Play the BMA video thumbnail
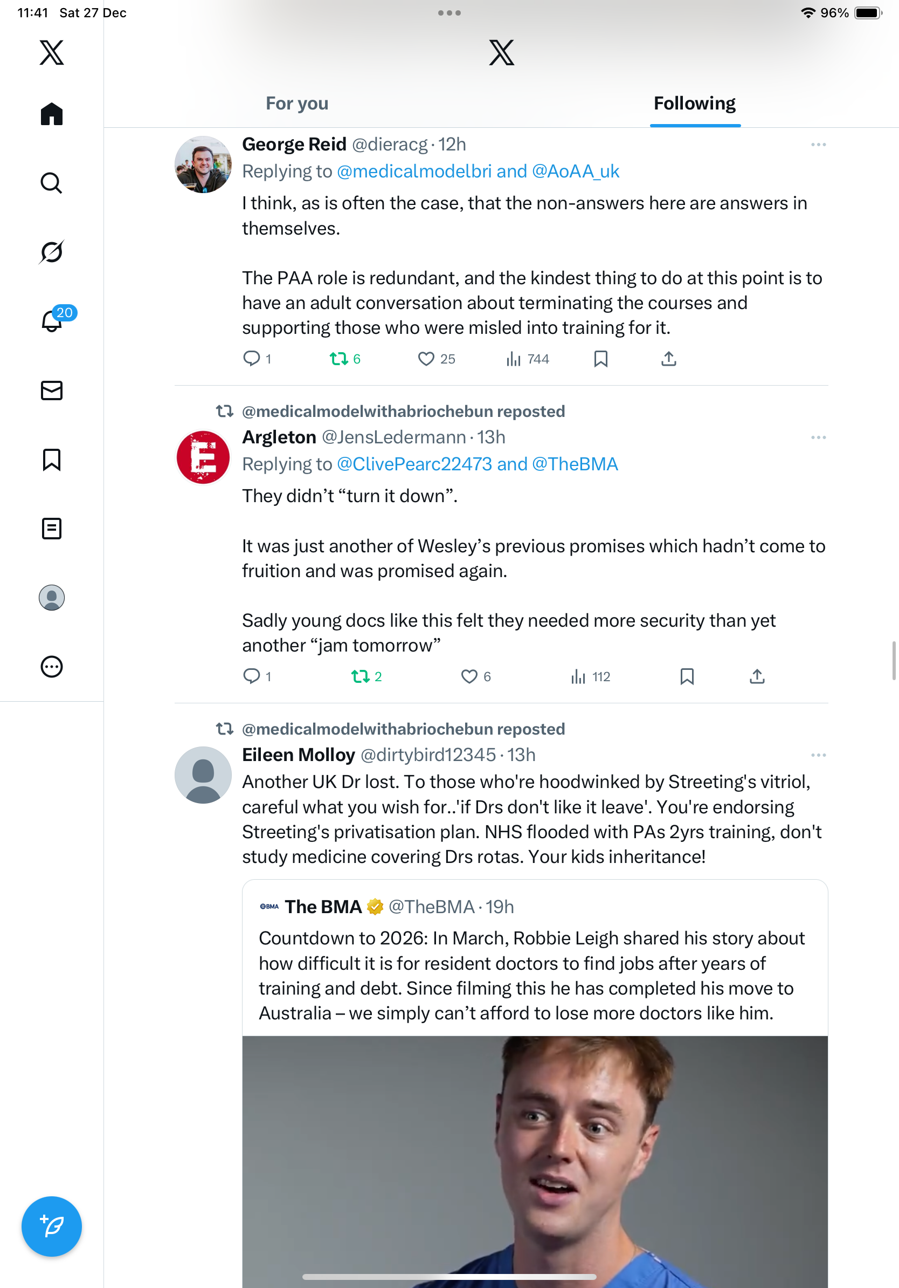This screenshot has width=899, height=1288. [x=535, y=1161]
